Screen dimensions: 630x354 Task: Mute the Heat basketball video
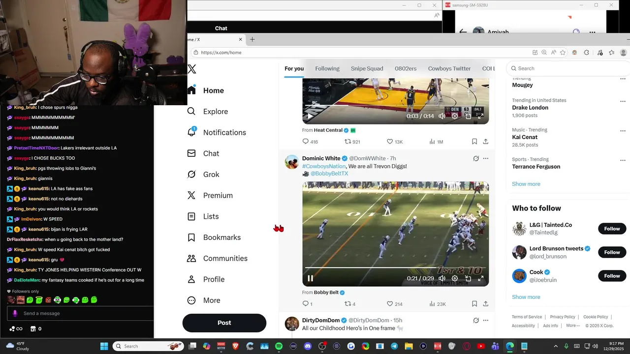[x=442, y=116]
